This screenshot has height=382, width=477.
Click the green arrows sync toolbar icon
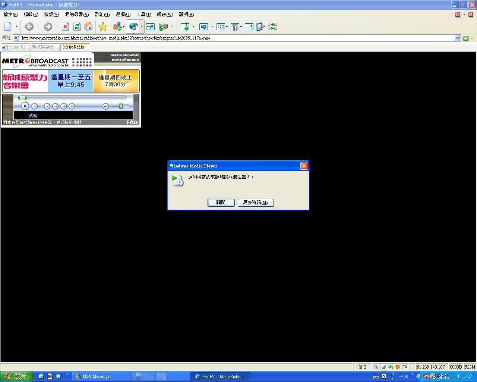[272, 26]
